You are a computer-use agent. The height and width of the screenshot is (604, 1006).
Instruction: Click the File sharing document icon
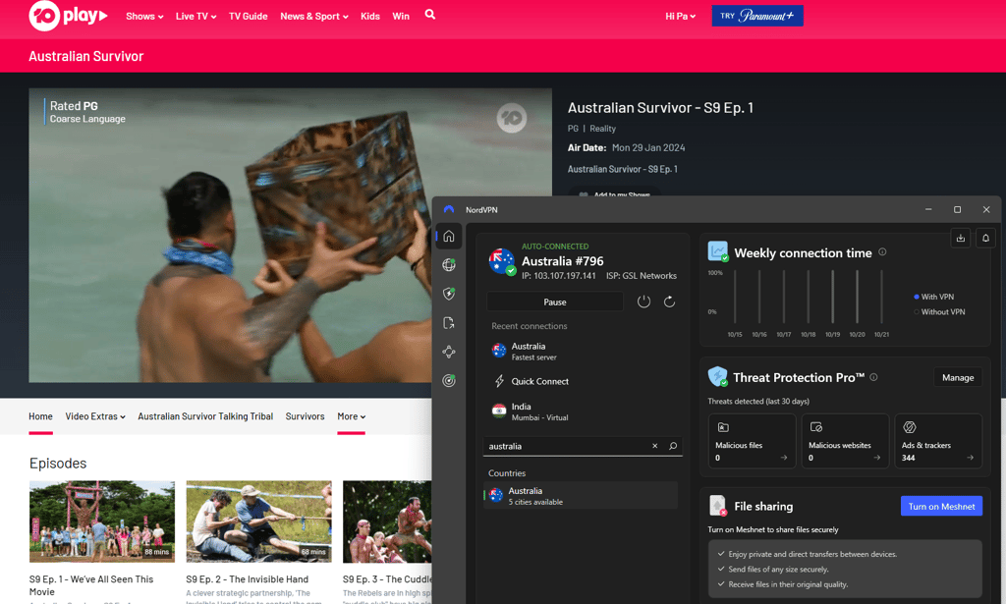[x=717, y=506]
